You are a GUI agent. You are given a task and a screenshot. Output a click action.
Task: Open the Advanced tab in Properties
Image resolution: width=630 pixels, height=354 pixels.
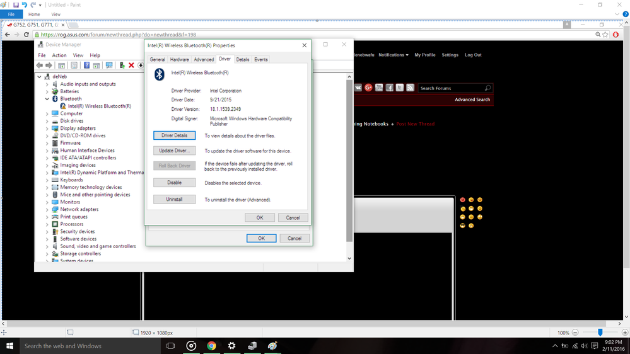pos(204,59)
